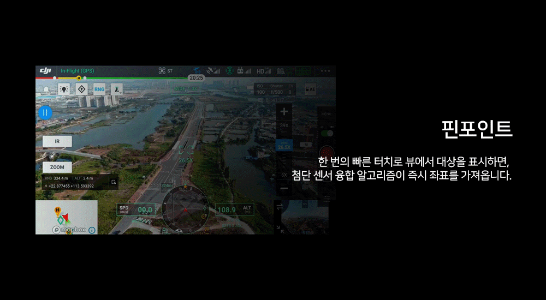
Task: Tap the minimap info icon
Action: (92, 230)
